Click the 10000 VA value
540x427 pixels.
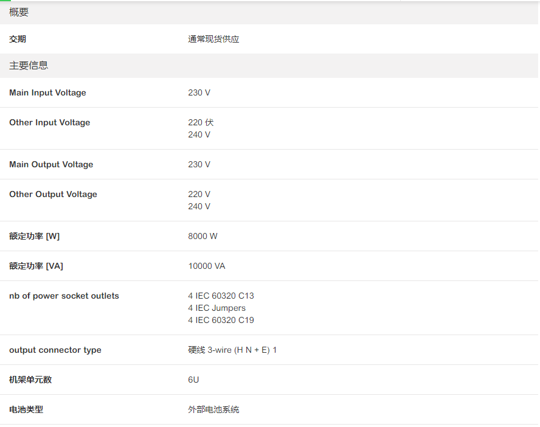pos(207,266)
